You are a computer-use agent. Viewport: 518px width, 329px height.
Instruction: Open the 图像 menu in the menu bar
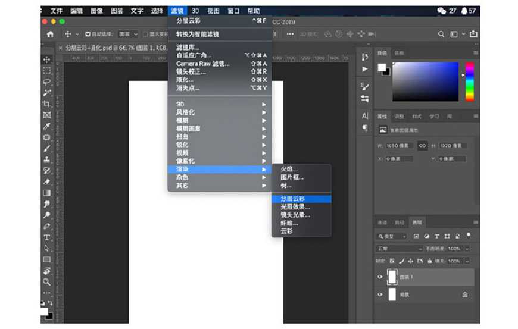click(x=96, y=11)
